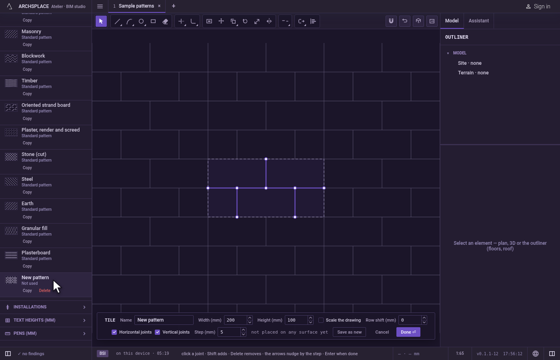This screenshot has width=560, height=360.
Task: Confirm with the Done button
Action: 408,332
